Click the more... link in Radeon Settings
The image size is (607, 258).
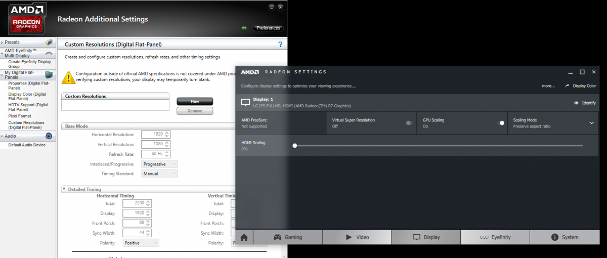point(548,86)
